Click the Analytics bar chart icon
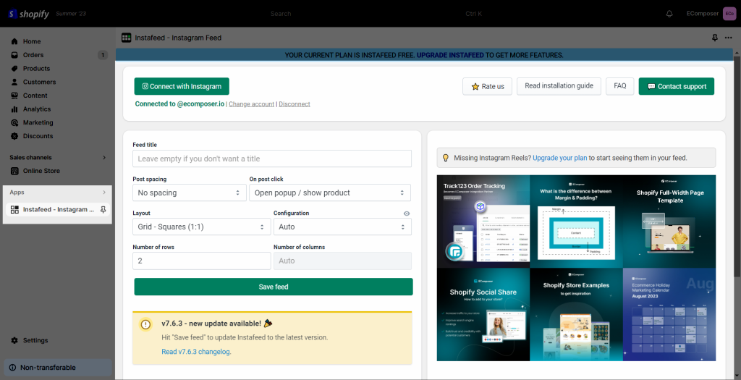741x380 pixels. tap(14, 109)
